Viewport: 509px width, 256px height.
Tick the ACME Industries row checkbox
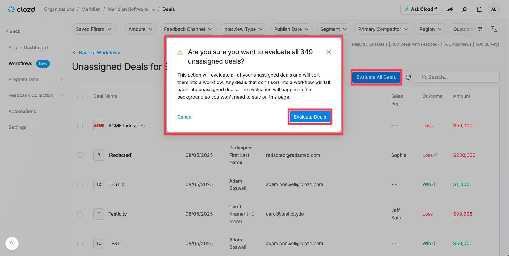click(80, 125)
